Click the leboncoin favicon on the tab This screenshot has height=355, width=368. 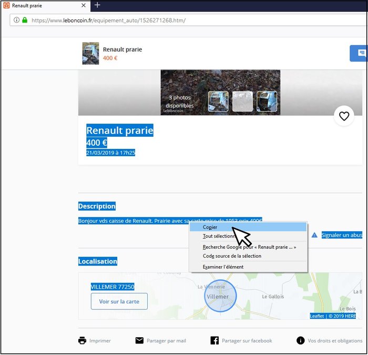(x=6, y=5)
